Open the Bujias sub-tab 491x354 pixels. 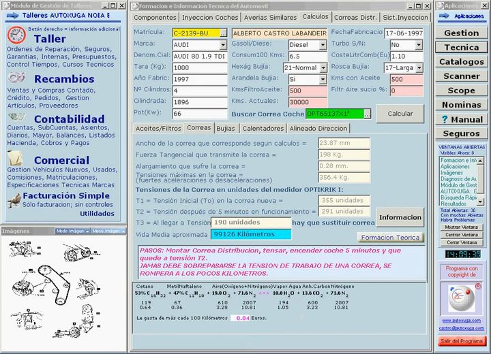(x=226, y=128)
